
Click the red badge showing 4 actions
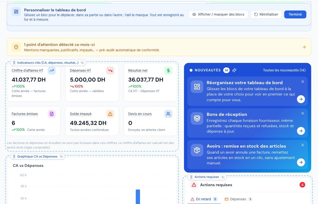[x=302, y=185]
